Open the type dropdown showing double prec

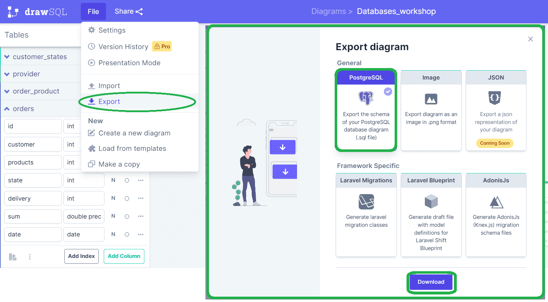[x=84, y=216]
